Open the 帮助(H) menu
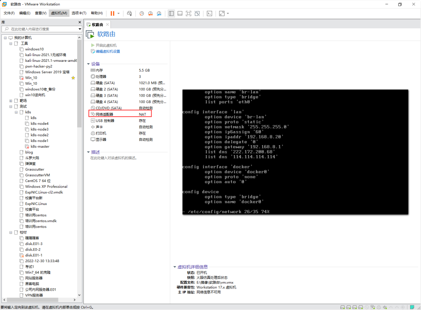 pos(97,13)
